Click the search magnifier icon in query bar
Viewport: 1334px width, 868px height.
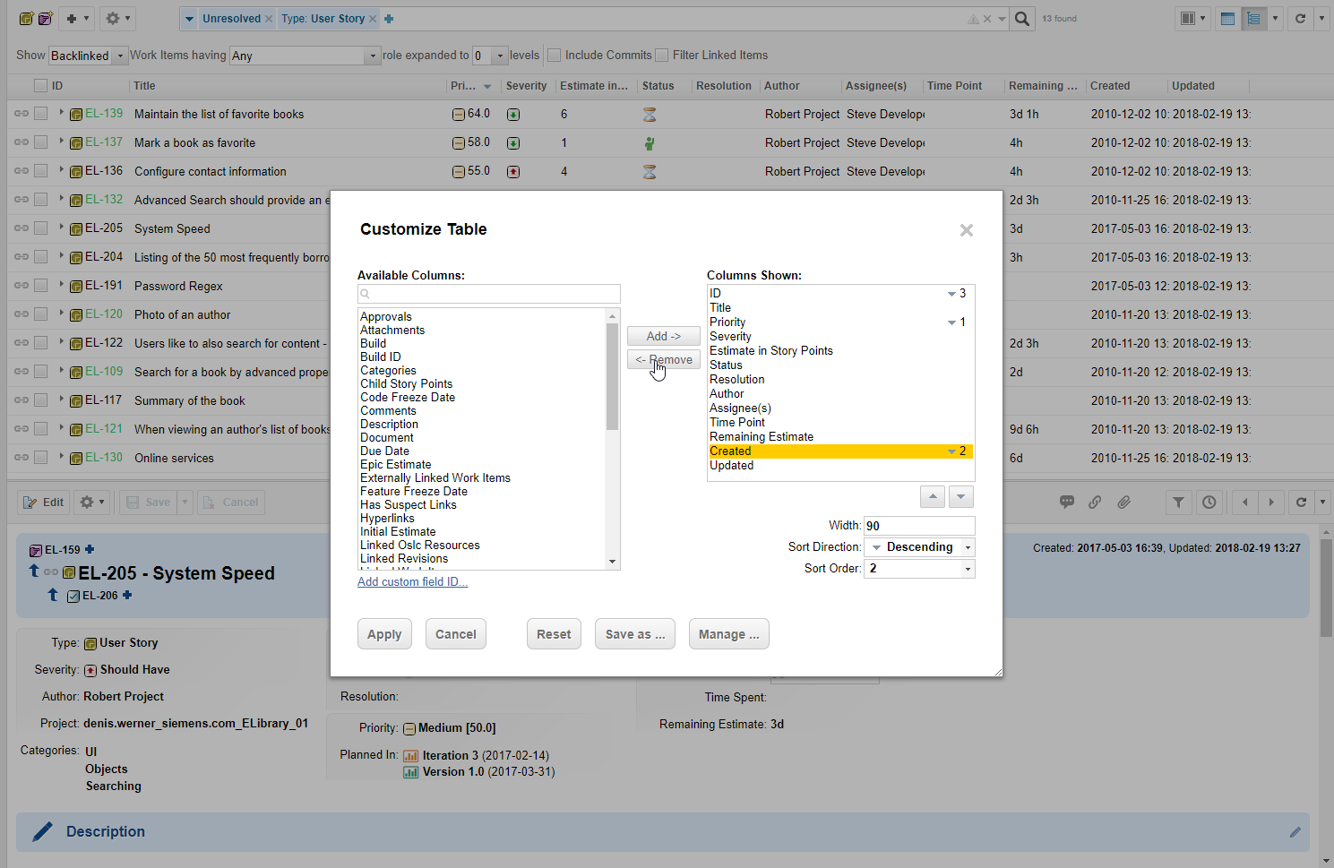[1022, 19]
